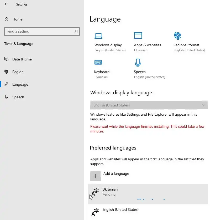210x220 pixels.
Task: Select the English (United States) language row
Action: (148, 212)
